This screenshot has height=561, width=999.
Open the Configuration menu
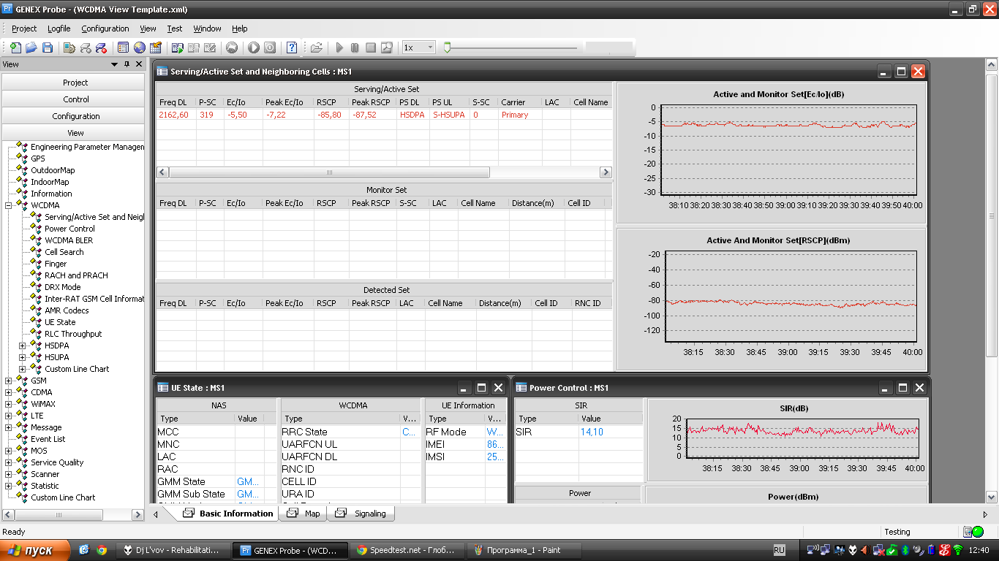pyautogui.click(x=105, y=28)
